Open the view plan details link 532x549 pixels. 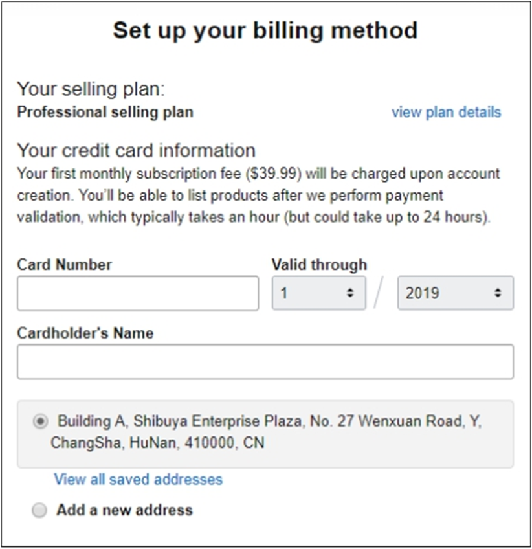(x=446, y=112)
